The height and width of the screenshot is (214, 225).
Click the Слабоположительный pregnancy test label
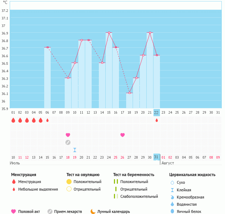[139, 196]
